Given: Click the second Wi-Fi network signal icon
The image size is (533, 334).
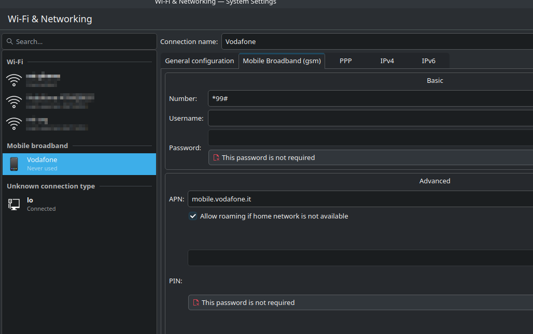Looking at the screenshot, I should point(14,101).
